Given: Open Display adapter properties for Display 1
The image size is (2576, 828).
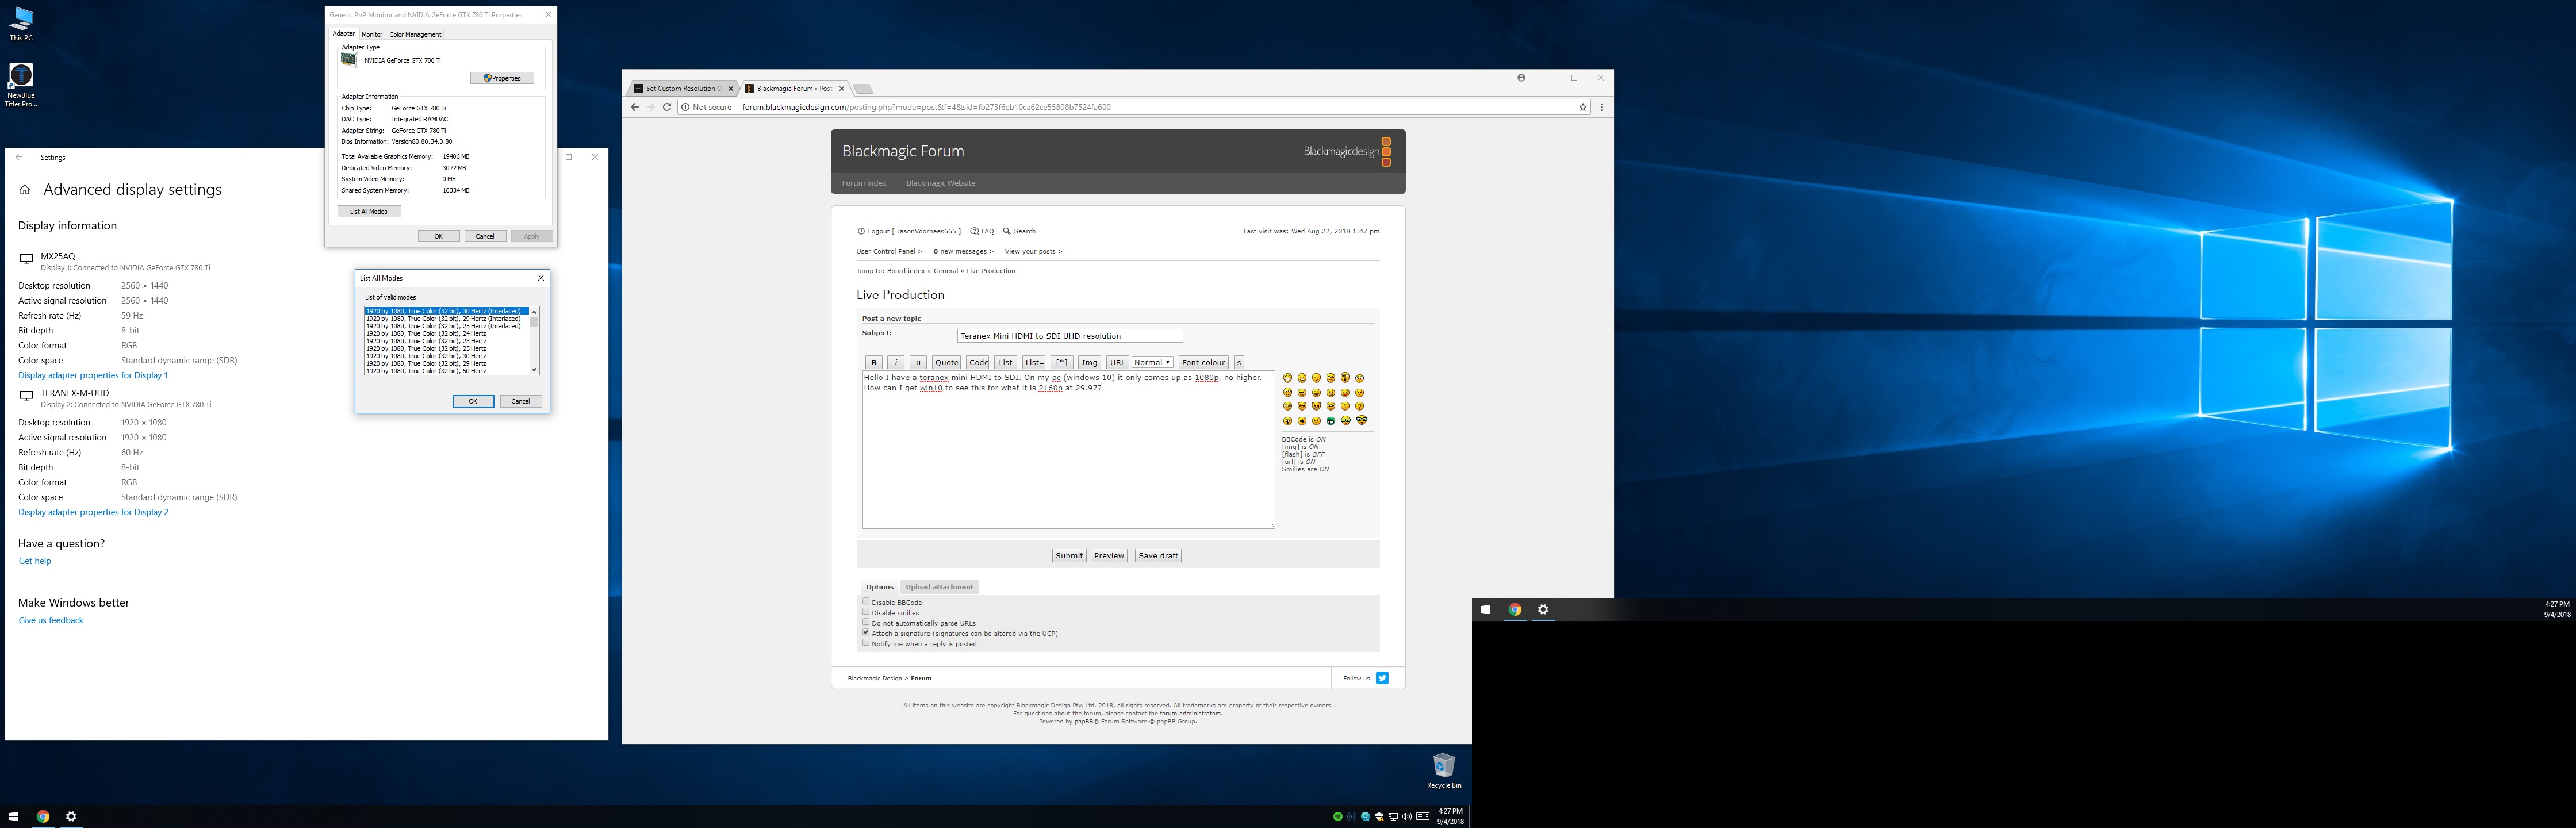Looking at the screenshot, I should click(93, 376).
